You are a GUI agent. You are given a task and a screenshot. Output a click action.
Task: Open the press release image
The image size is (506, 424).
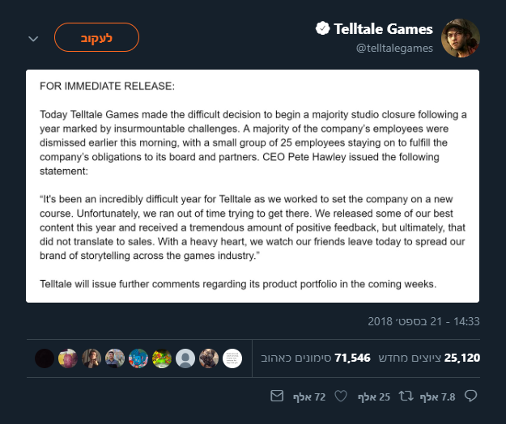point(253,186)
